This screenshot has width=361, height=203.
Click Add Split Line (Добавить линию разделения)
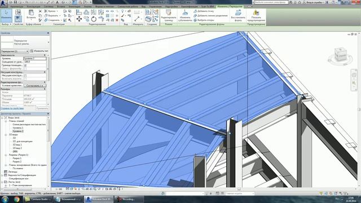click(x=210, y=16)
